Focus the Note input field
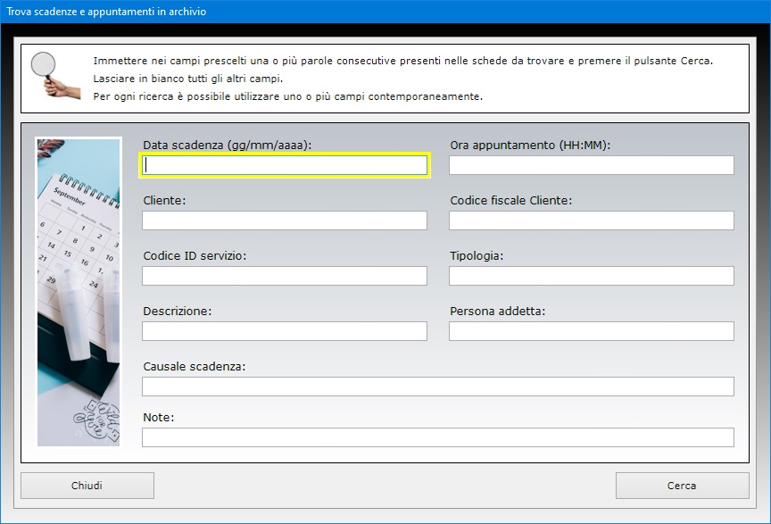Screen dimensions: 771x524 pyautogui.click(x=437, y=437)
